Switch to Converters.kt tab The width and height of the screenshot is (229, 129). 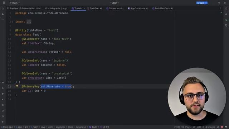[x=115, y=8]
